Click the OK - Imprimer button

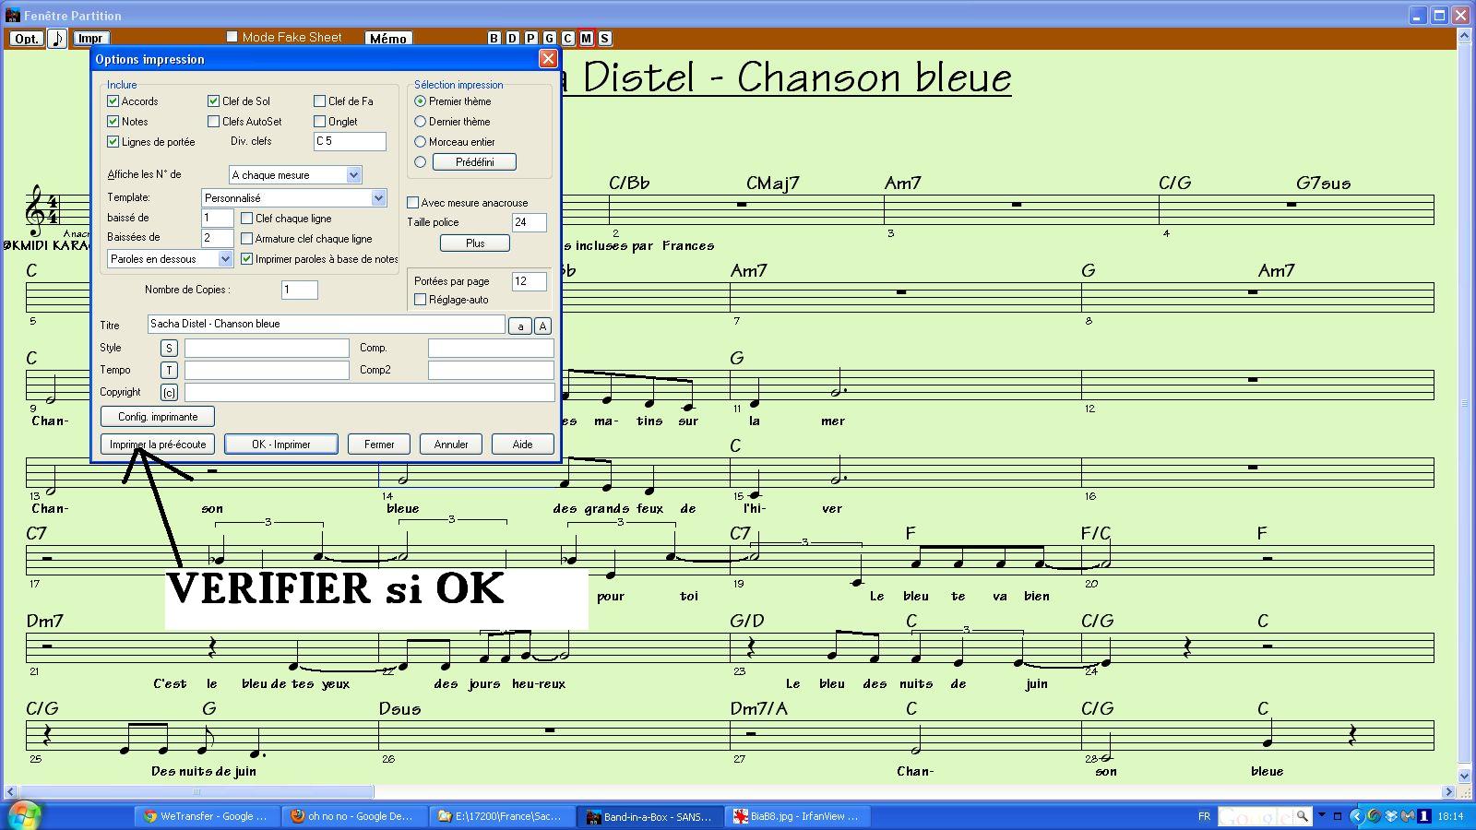pos(281,445)
